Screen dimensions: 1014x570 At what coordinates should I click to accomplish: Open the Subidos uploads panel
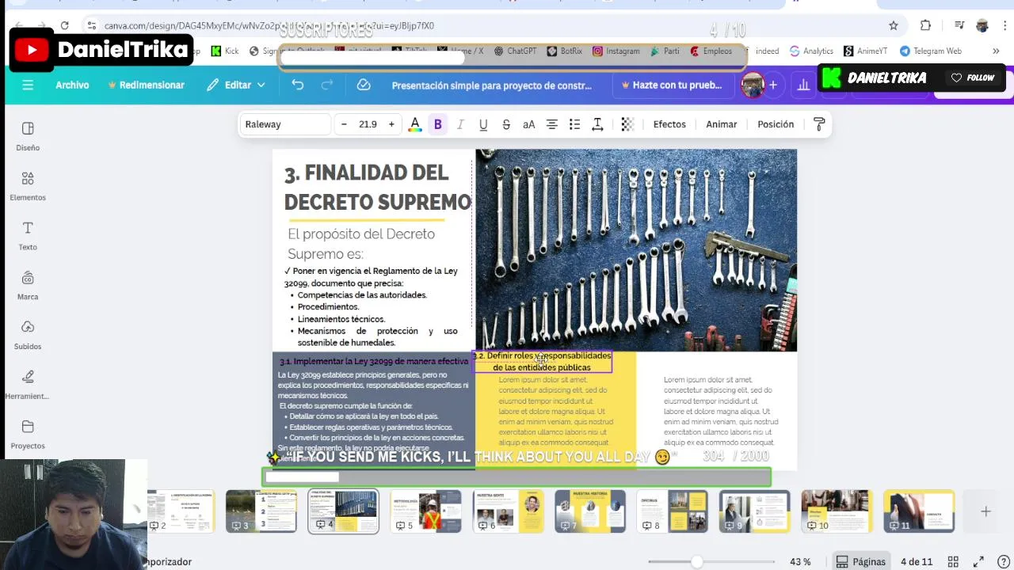28,336
